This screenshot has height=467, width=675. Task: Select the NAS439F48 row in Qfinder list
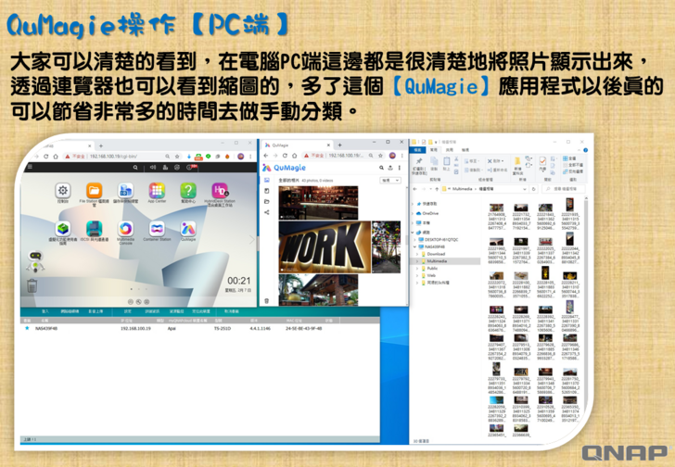[x=200, y=328]
